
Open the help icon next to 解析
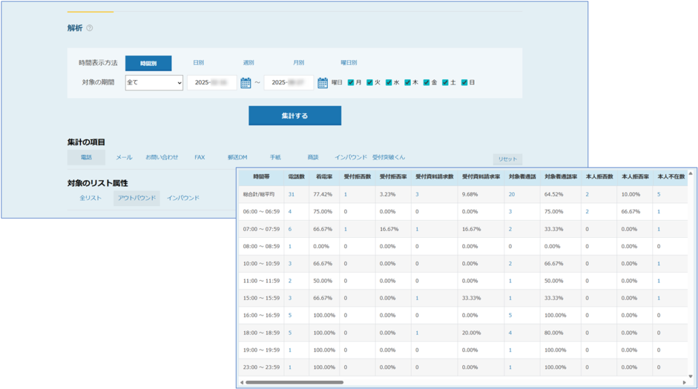[89, 28]
